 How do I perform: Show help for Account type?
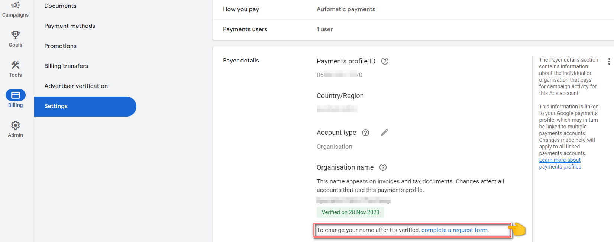pyautogui.click(x=366, y=133)
